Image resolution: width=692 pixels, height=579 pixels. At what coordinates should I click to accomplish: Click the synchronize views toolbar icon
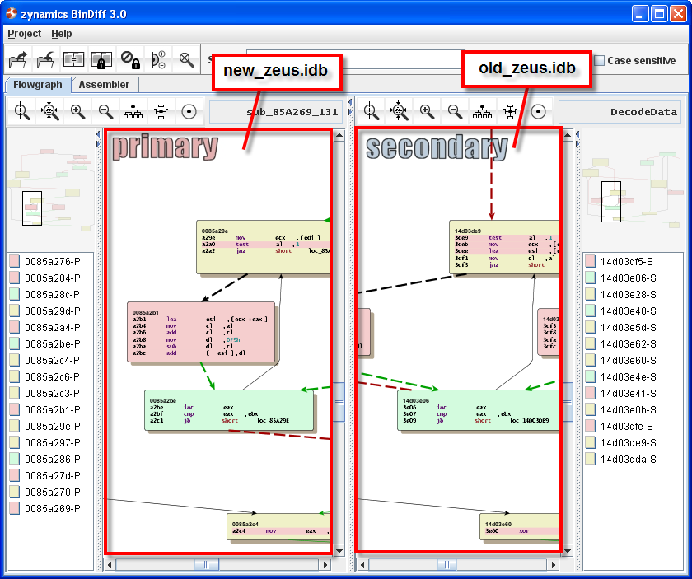coord(74,59)
